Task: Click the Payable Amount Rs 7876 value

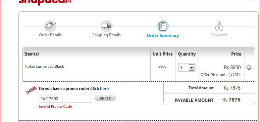Action: [231, 100]
